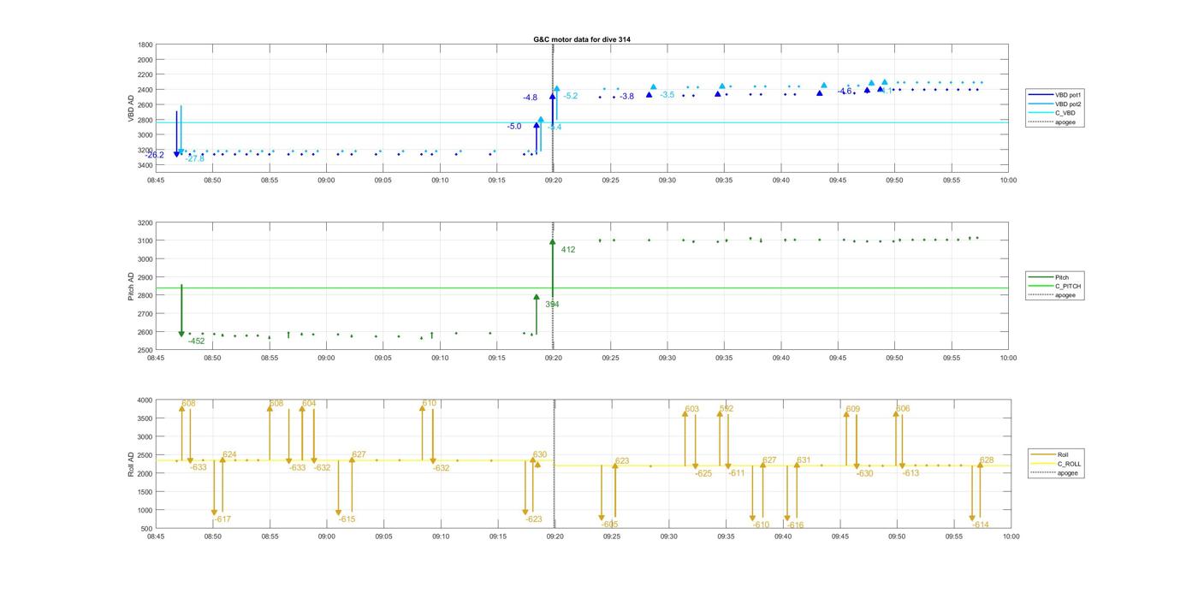1198x593 pixels.
Task: Click the '-616' roll data label
Action: 796,525
